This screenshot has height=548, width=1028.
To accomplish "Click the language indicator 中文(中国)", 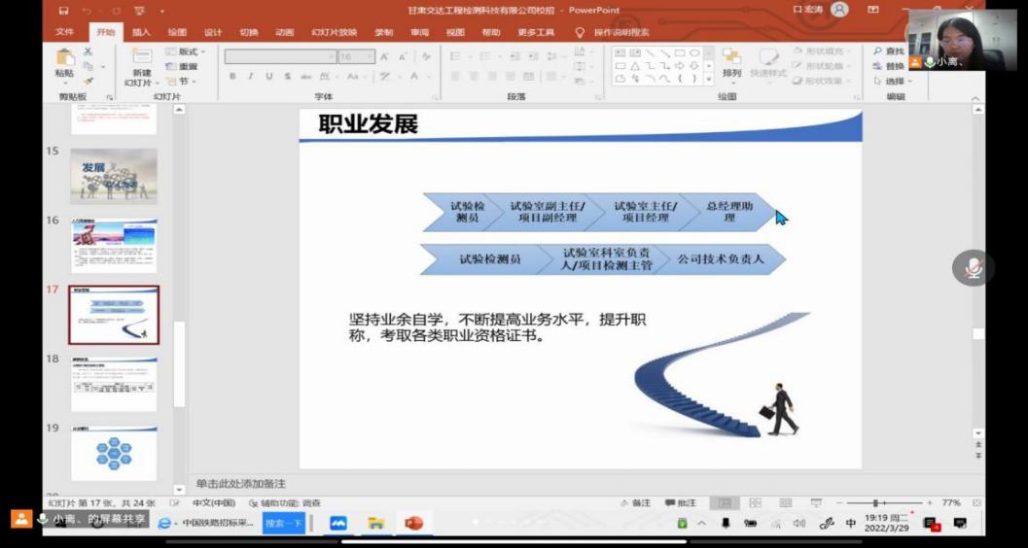I will pos(214,503).
